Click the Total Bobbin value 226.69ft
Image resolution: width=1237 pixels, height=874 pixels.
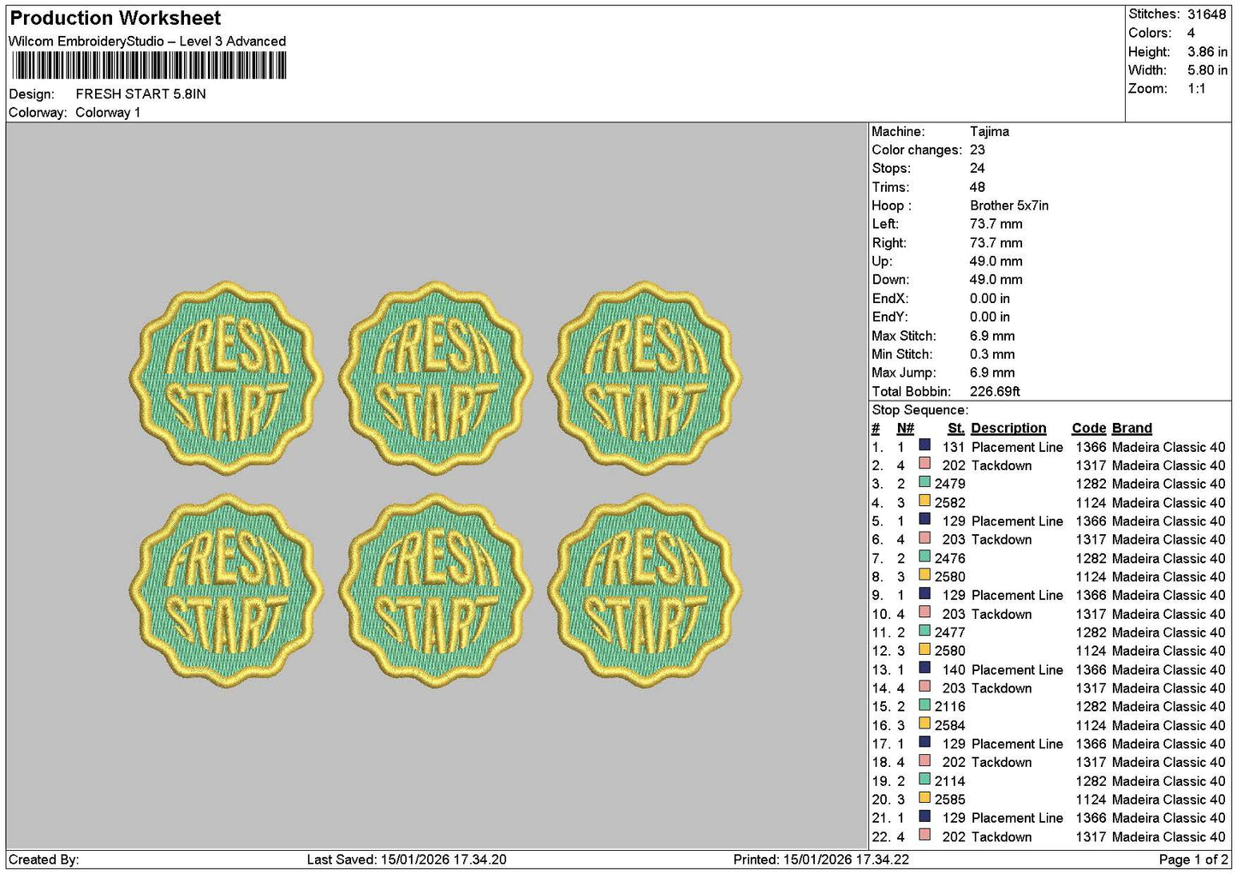coord(995,391)
